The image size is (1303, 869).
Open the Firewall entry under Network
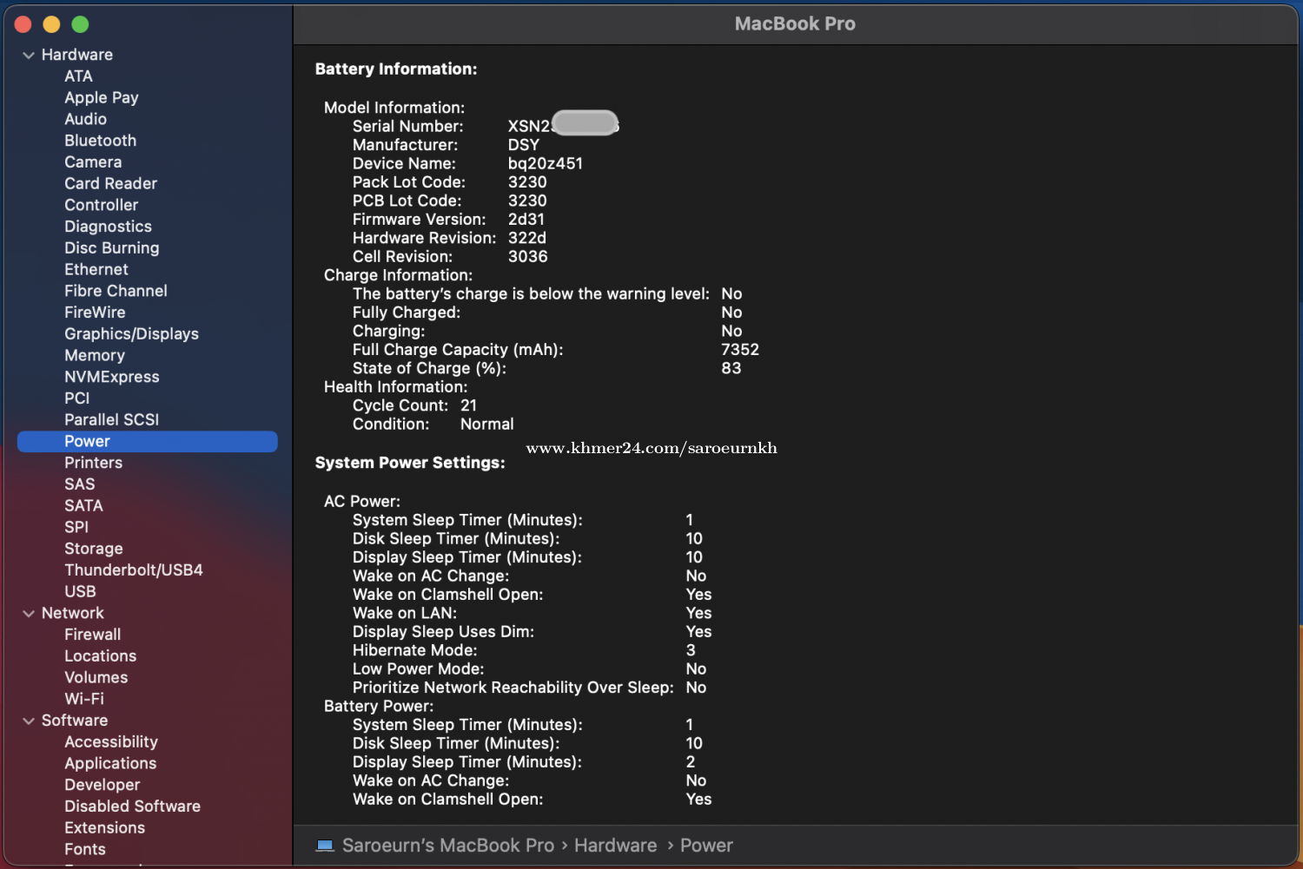pyautogui.click(x=92, y=635)
